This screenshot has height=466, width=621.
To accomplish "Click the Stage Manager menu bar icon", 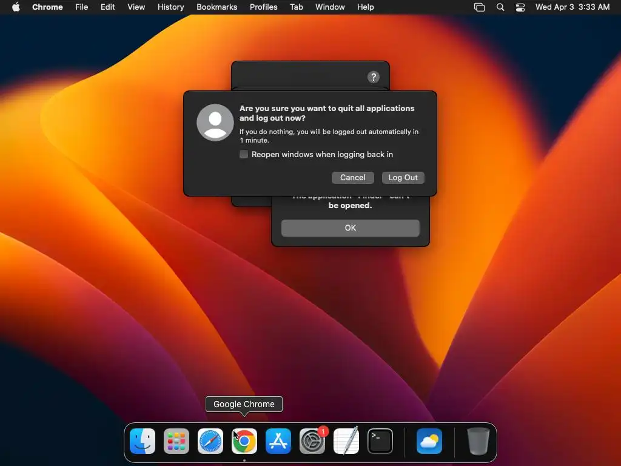I will tap(479, 7).
